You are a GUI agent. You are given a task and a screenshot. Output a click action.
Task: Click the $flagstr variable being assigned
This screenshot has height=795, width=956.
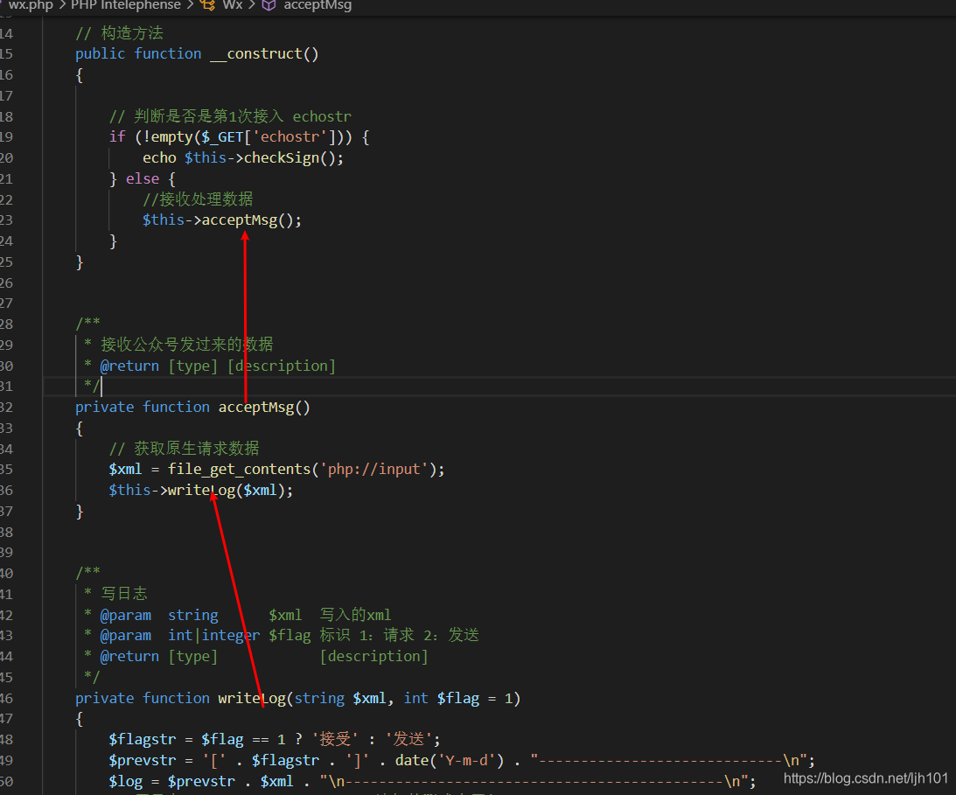(142, 740)
